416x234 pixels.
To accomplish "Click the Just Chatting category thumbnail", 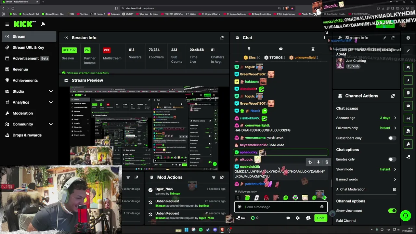I will coord(340,63).
